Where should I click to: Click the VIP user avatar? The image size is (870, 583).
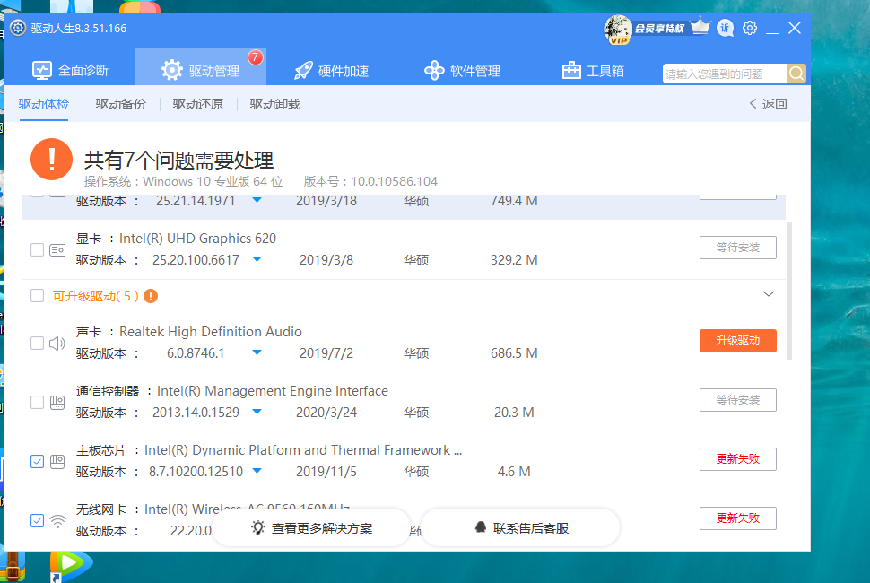click(x=618, y=30)
